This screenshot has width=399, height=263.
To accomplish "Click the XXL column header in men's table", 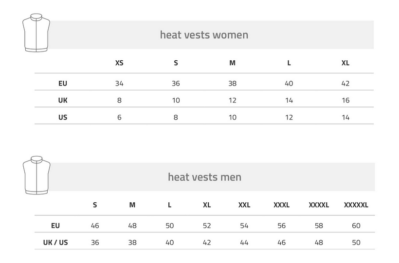I will tap(244, 205).
